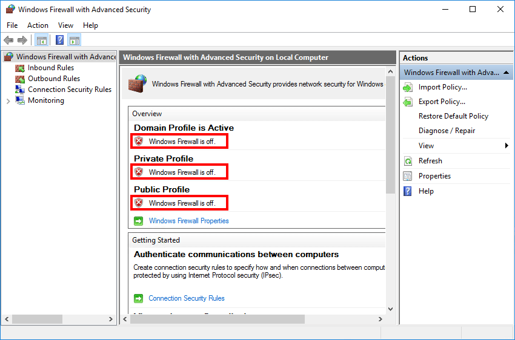Viewport: 515px width, 340px height.
Task: Click Import Policy... action
Action: point(443,87)
